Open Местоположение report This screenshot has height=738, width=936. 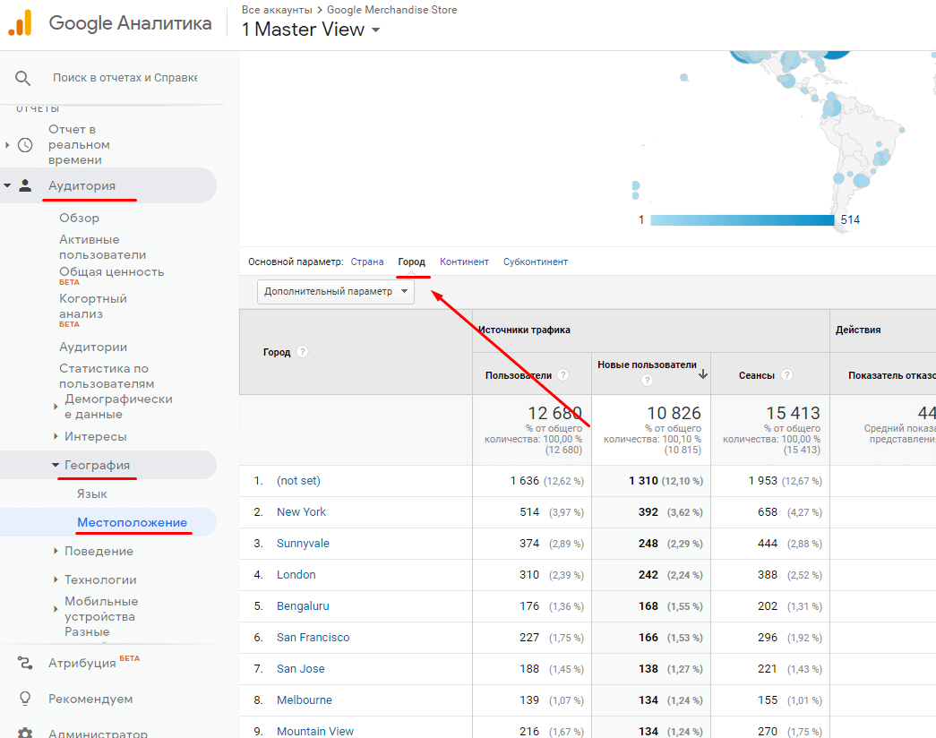132,522
